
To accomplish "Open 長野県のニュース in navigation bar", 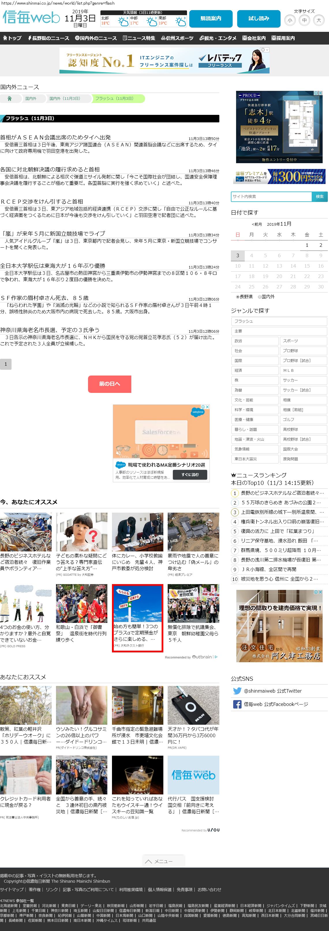I will pos(48,38).
